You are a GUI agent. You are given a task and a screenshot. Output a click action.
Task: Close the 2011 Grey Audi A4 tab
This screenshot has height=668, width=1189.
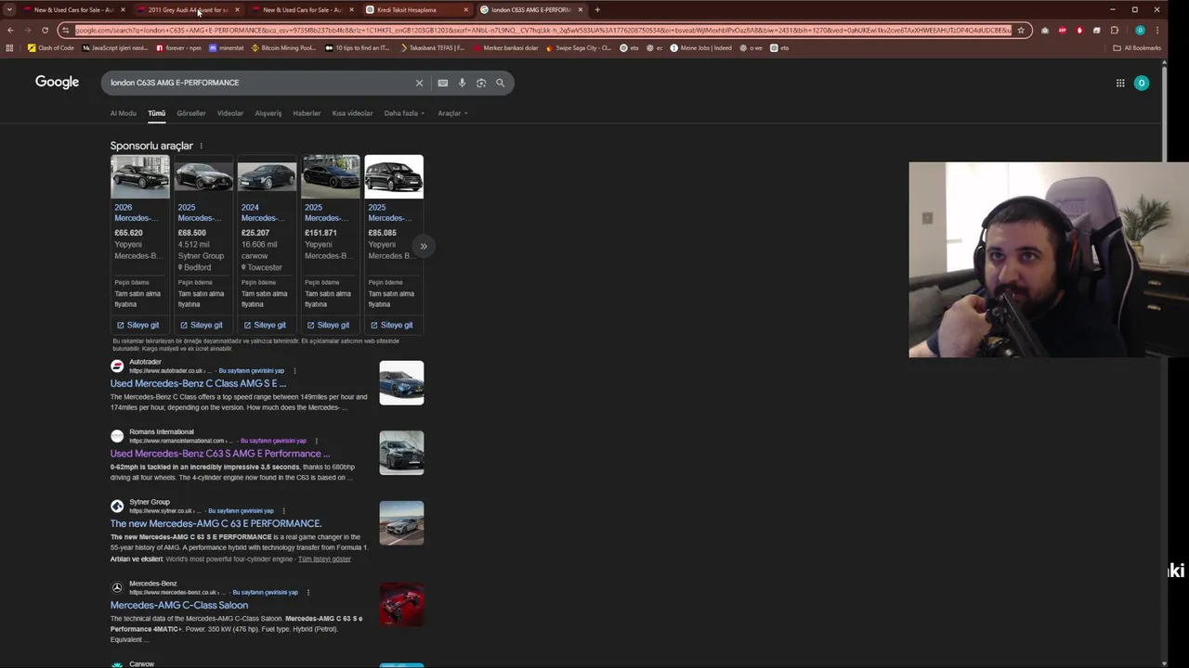[x=237, y=9]
